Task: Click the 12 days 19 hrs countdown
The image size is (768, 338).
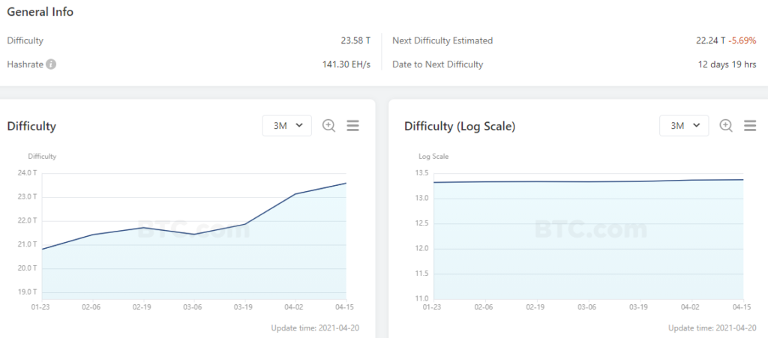Action: point(727,64)
